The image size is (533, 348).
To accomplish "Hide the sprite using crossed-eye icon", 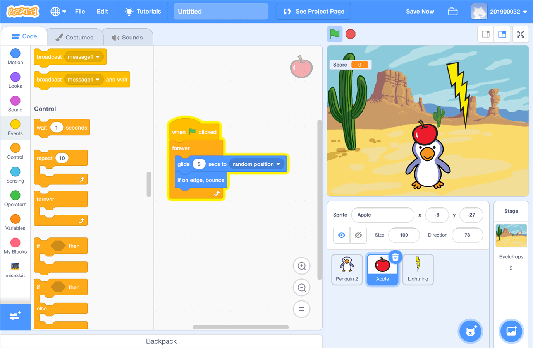I will click(x=358, y=235).
